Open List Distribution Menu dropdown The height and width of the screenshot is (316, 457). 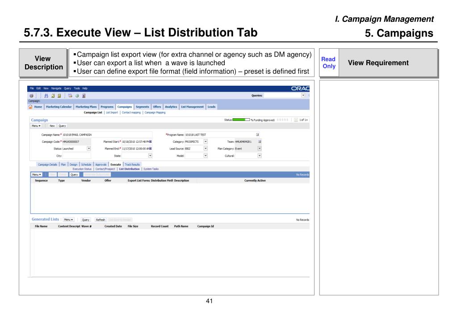tap(37, 175)
